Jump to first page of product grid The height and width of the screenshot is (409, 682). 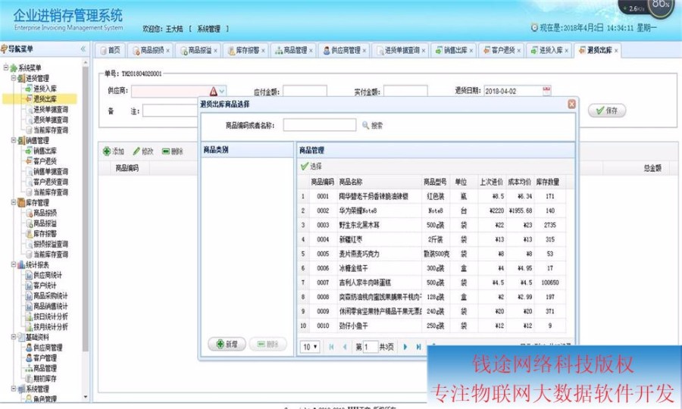click(331, 347)
